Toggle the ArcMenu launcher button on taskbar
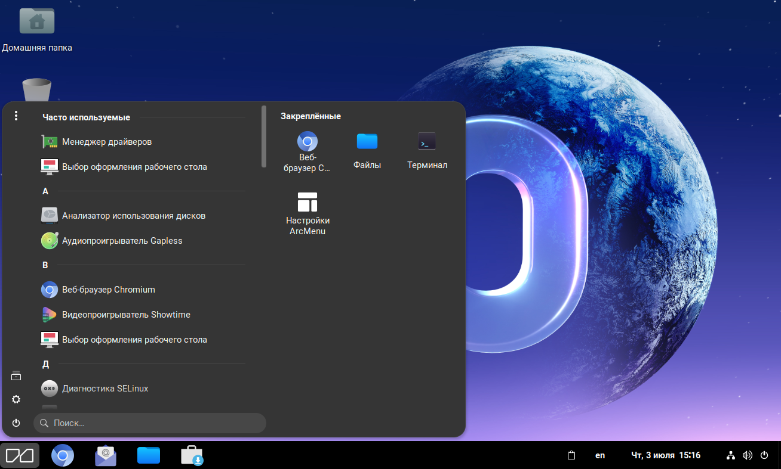This screenshot has height=469, width=781. (x=20, y=456)
